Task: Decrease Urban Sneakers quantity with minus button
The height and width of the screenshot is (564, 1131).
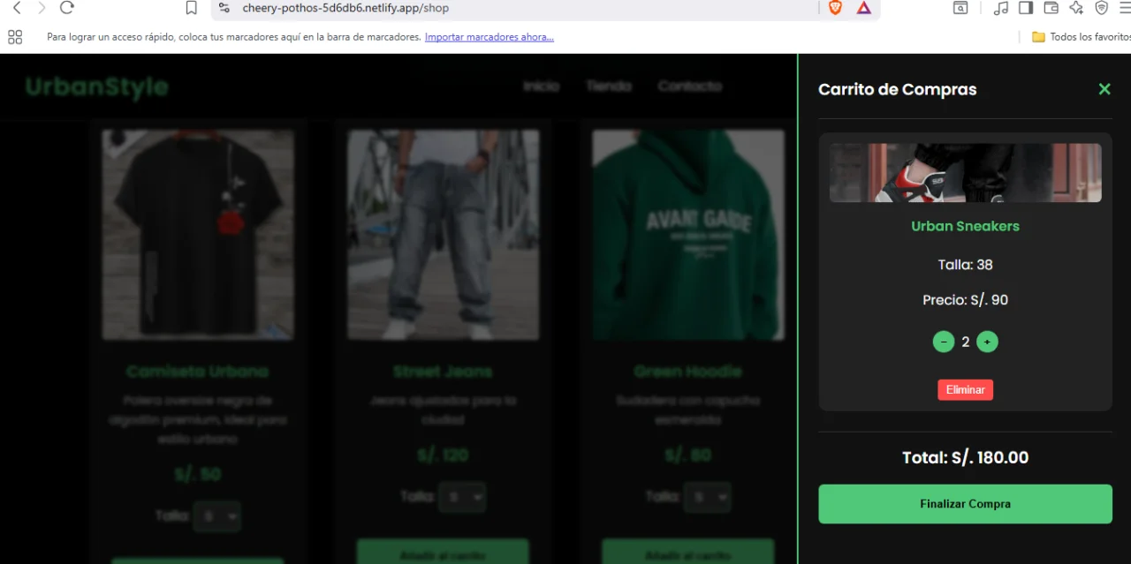Action: point(943,342)
